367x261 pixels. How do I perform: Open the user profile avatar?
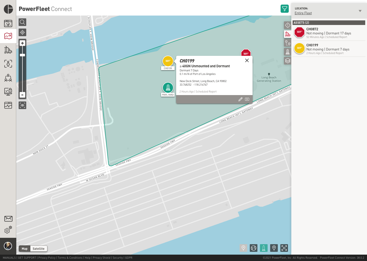coord(8,246)
